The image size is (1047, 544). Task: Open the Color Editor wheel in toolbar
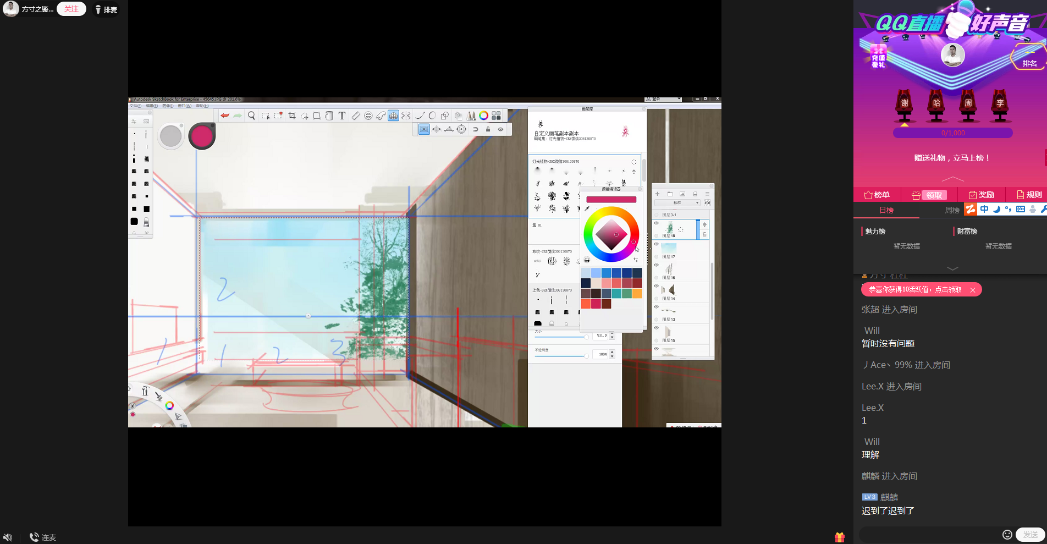tap(483, 116)
